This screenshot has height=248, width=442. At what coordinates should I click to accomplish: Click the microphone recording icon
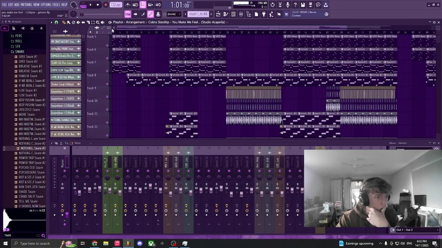pos(288,5)
